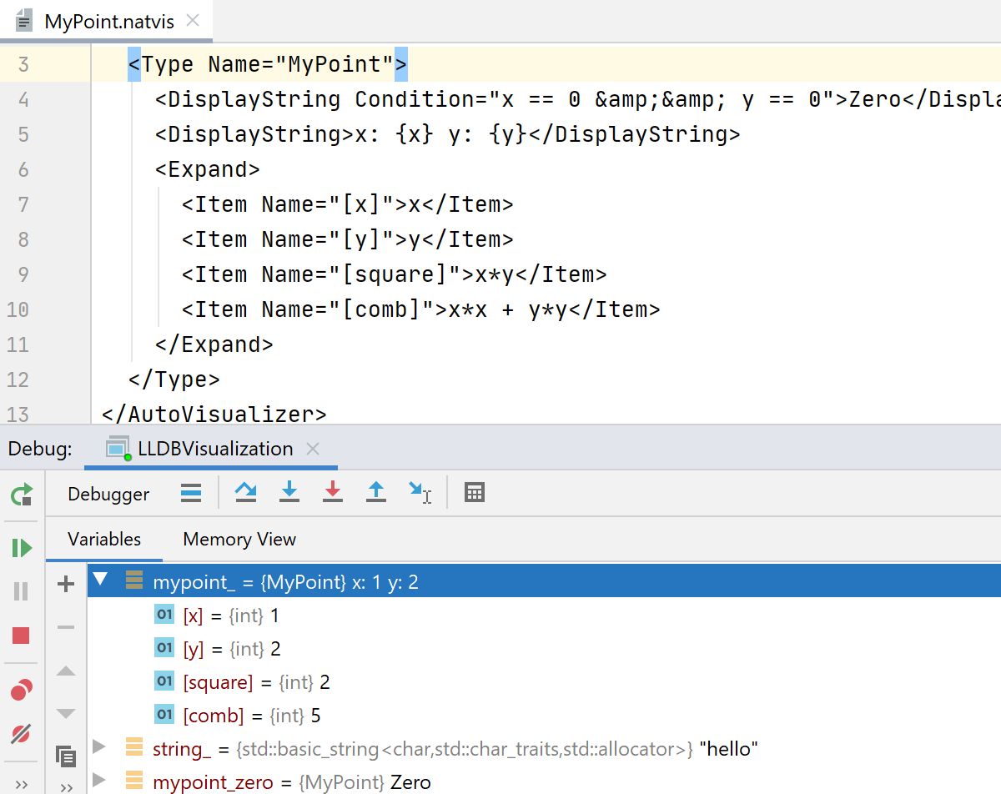Select the MyPoint.natvis editor tab
Viewport: 1001px width, 794px height.
107,21
